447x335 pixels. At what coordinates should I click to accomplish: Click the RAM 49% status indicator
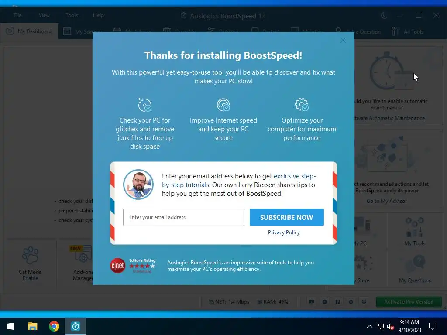pyautogui.click(x=272, y=302)
